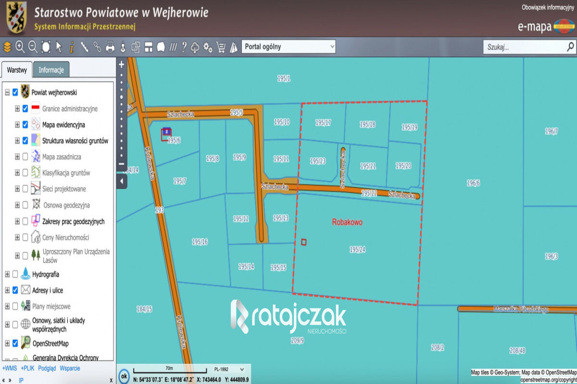Viewport: 577px width, 384px height.
Task: Expand Ceny Nieruchomości node
Action: click(17, 237)
